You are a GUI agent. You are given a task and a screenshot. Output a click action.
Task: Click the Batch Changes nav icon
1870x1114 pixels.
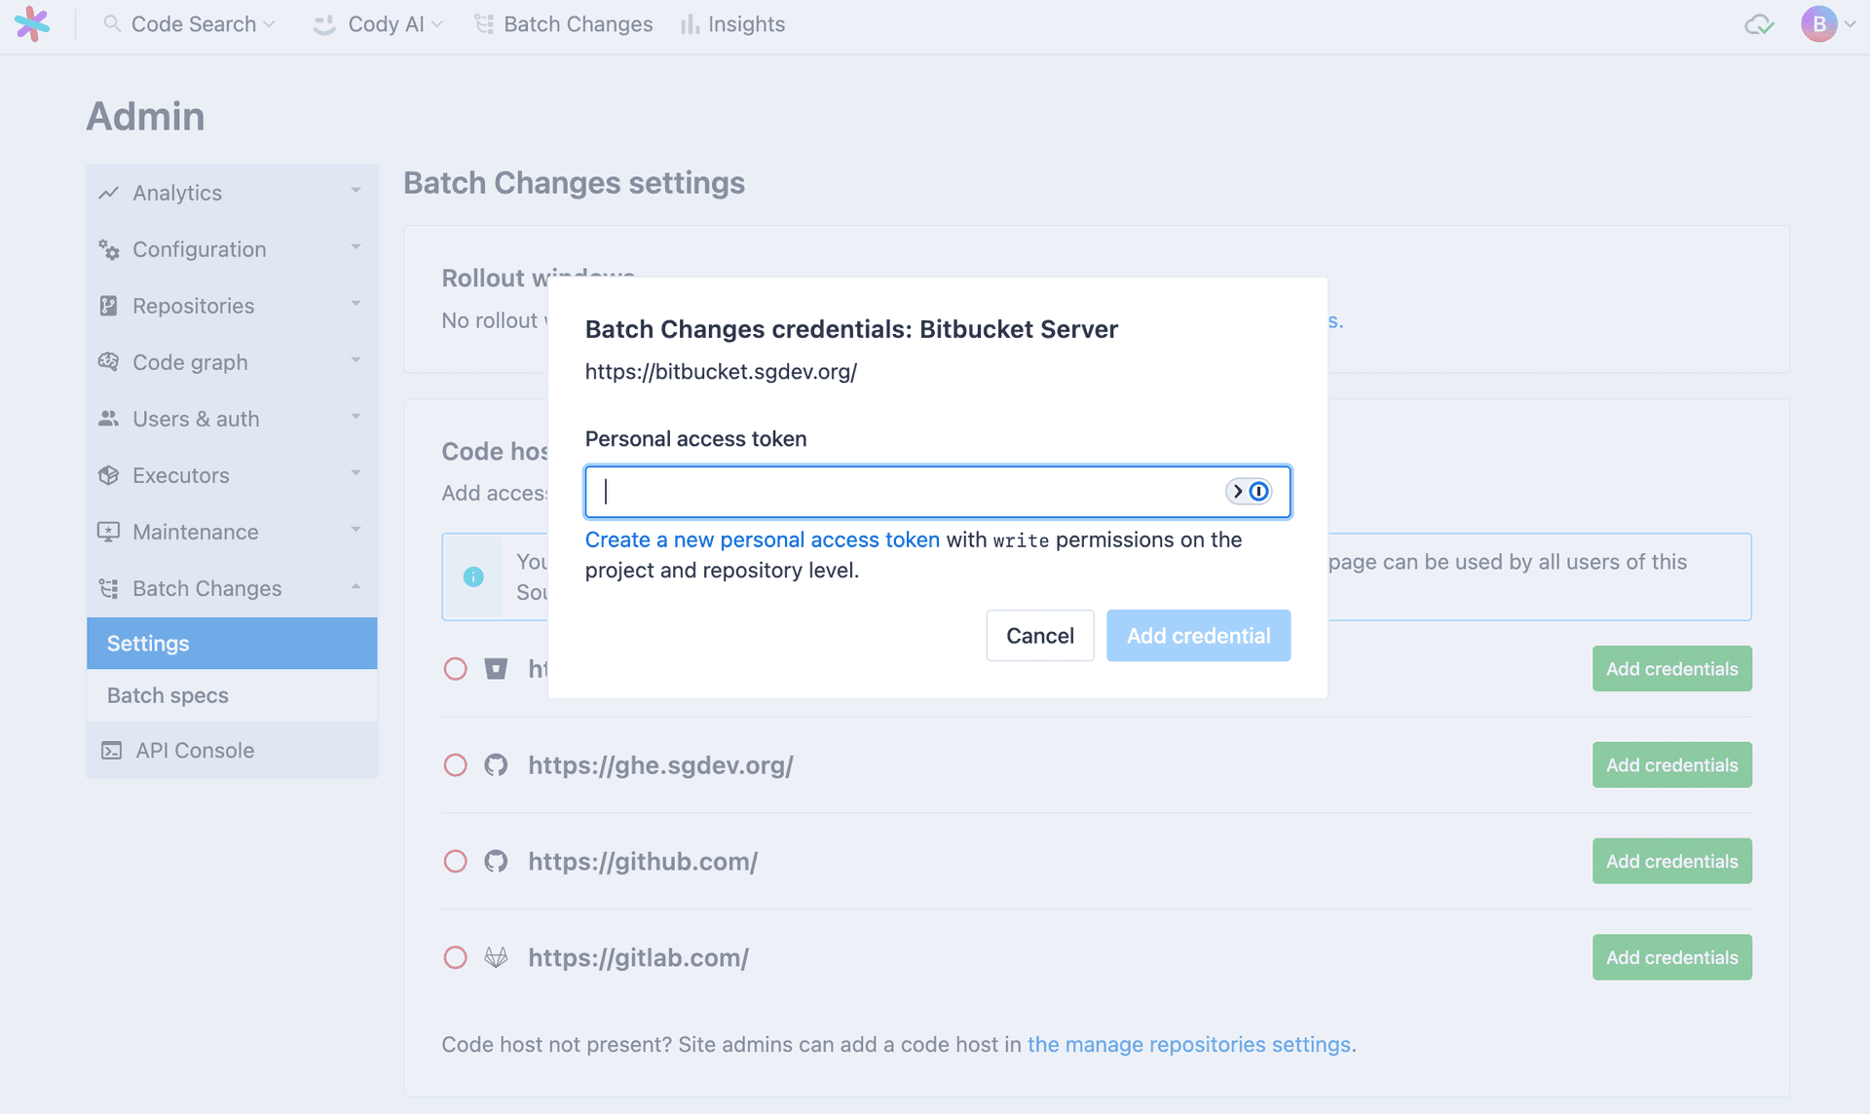(x=484, y=24)
